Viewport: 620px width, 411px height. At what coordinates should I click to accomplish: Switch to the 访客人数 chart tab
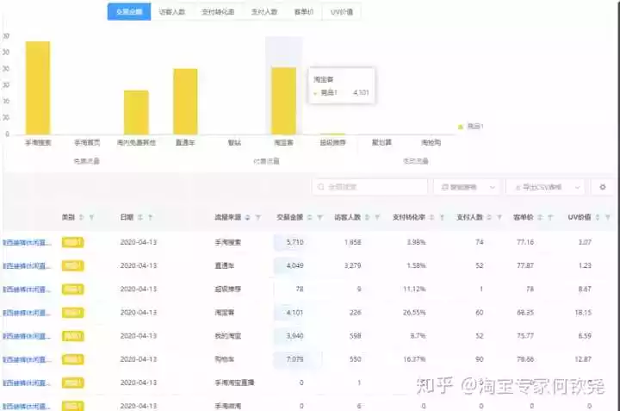pyautogui.click(x=171, y=12)
